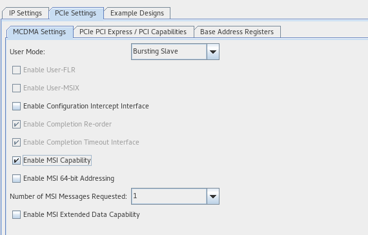The height and width of the screenshot is (235, 368).
Task: Click the Enable Completion Re-order checkbox
Action: [x=16, y=124]
